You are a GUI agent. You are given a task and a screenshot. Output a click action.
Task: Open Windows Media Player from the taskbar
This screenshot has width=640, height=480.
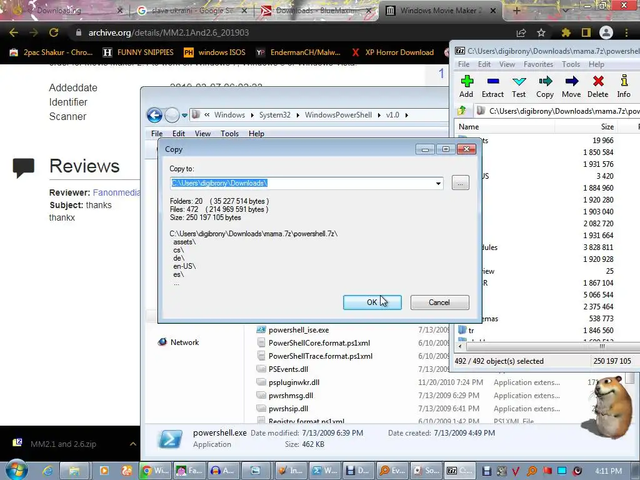tap(104, 471)
